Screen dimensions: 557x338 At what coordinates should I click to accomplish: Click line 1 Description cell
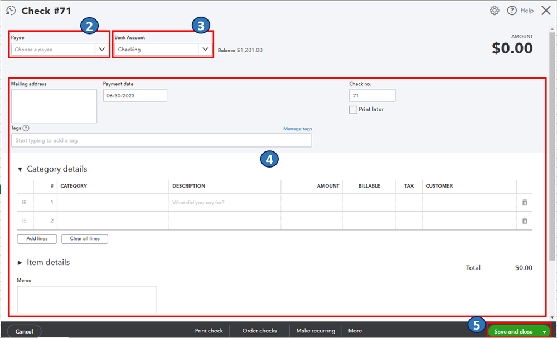225,203
